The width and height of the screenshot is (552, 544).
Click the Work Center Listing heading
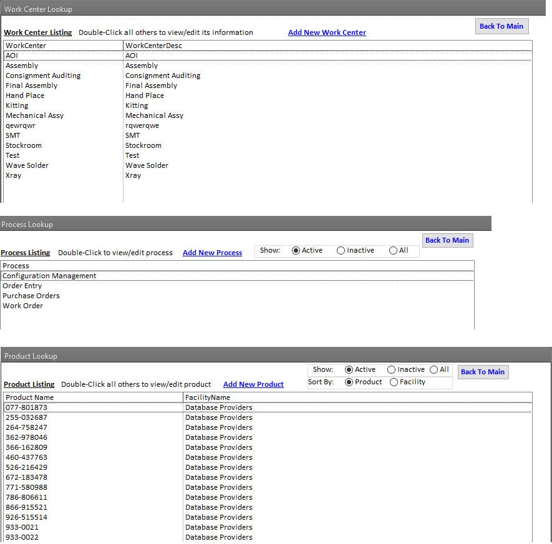[37, 32]
